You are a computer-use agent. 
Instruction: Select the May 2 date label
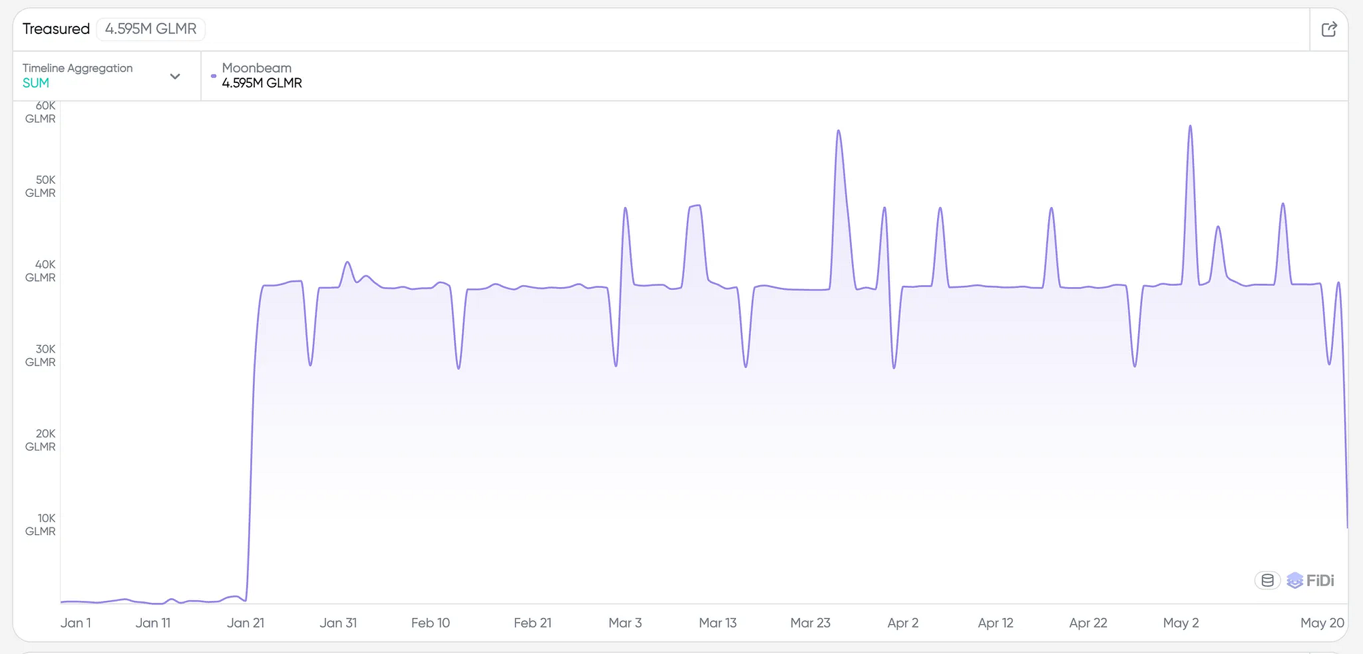1181,623
